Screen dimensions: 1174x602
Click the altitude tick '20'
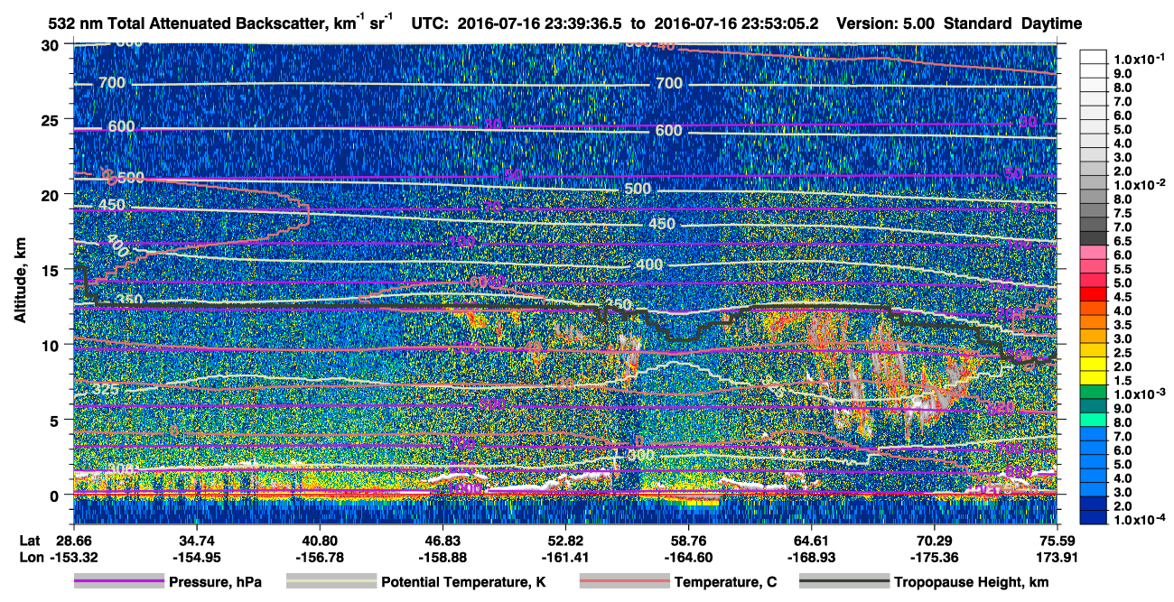coord(51,194)
